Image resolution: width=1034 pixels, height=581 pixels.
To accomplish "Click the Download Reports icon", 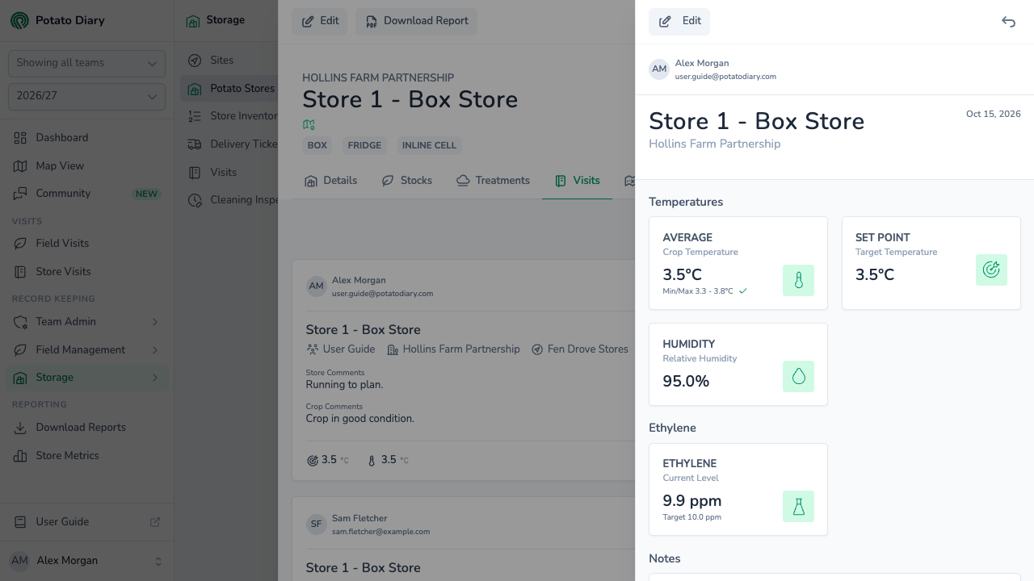I will pyautogui.click(x=20, y=428).
